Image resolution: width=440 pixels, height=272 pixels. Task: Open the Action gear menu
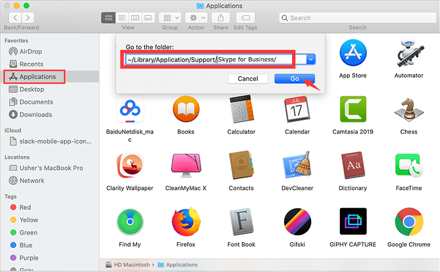pyautogui.click(x=196, y=18)
